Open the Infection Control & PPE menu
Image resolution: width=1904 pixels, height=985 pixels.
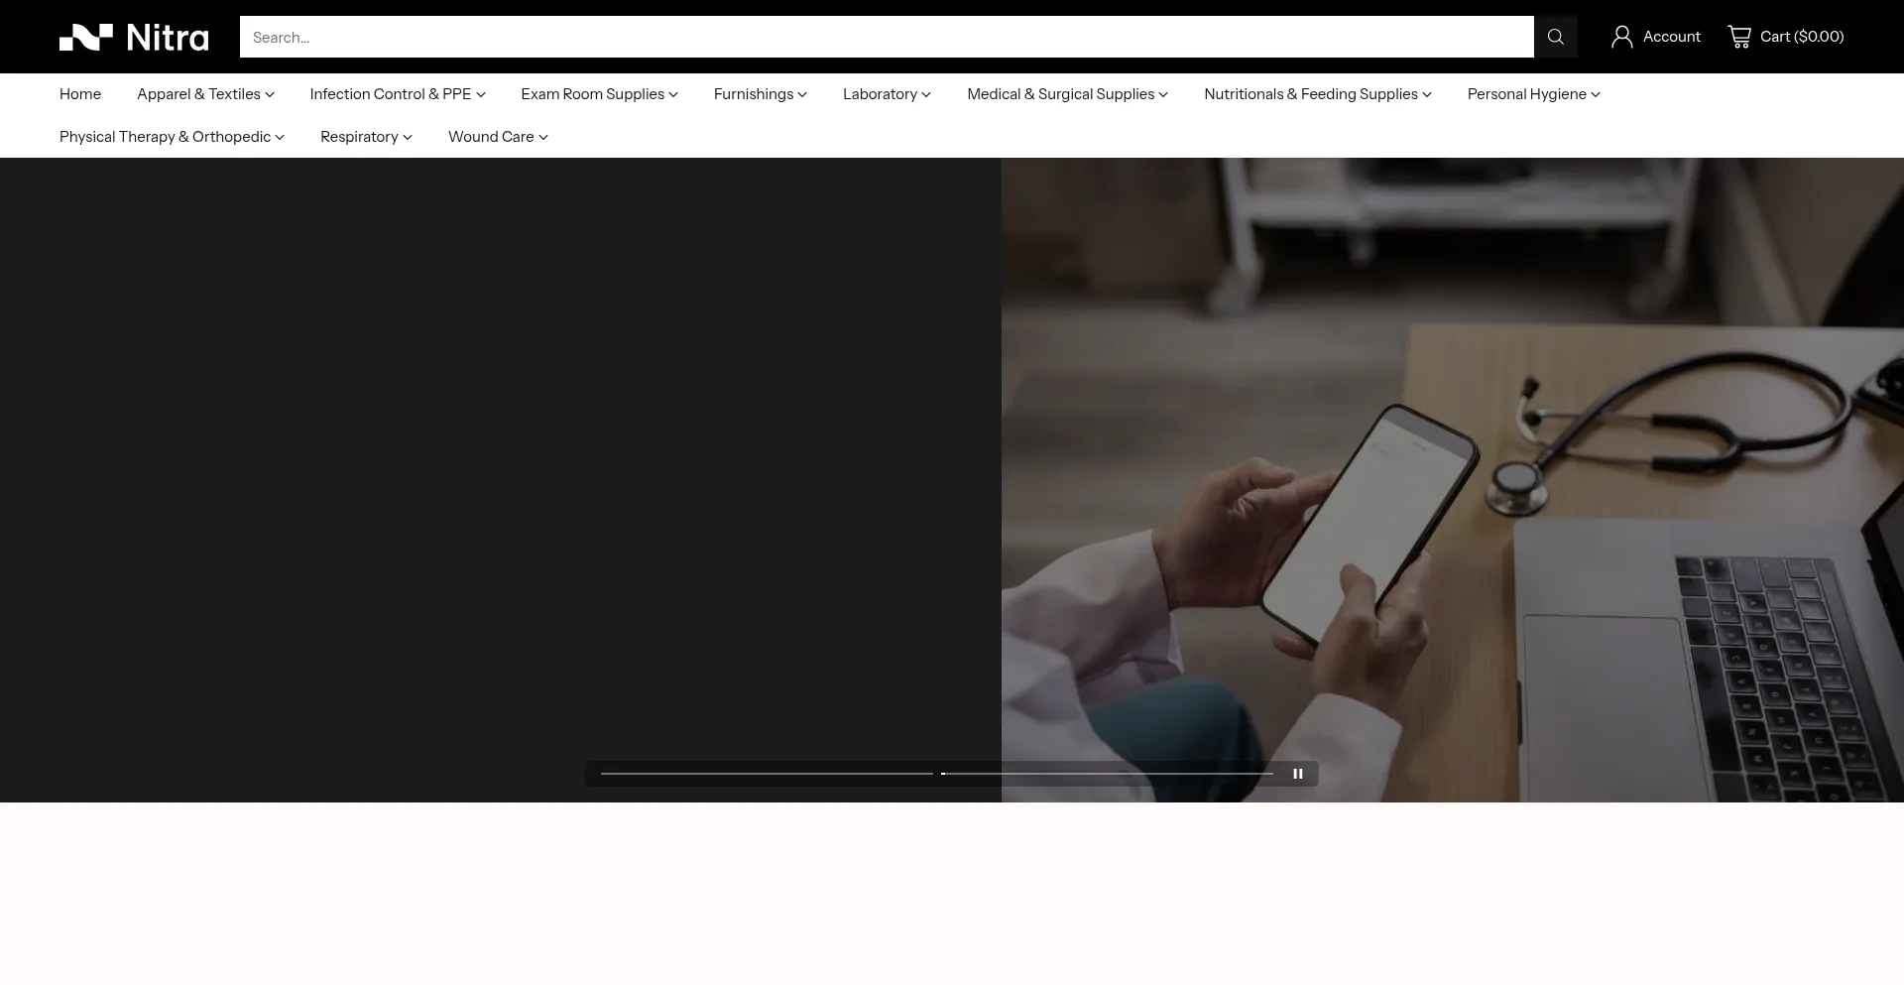pos(397,94)
